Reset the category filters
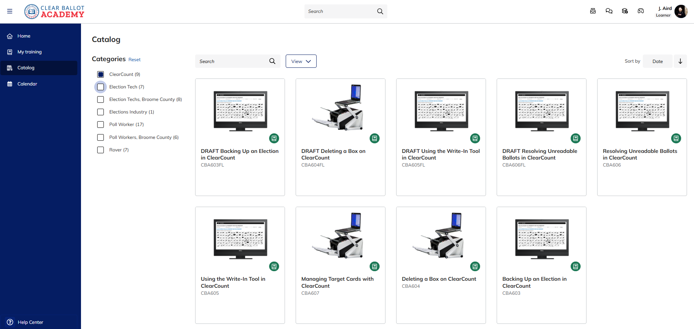This screenshot has width=694, height=329. coord(134,60)
